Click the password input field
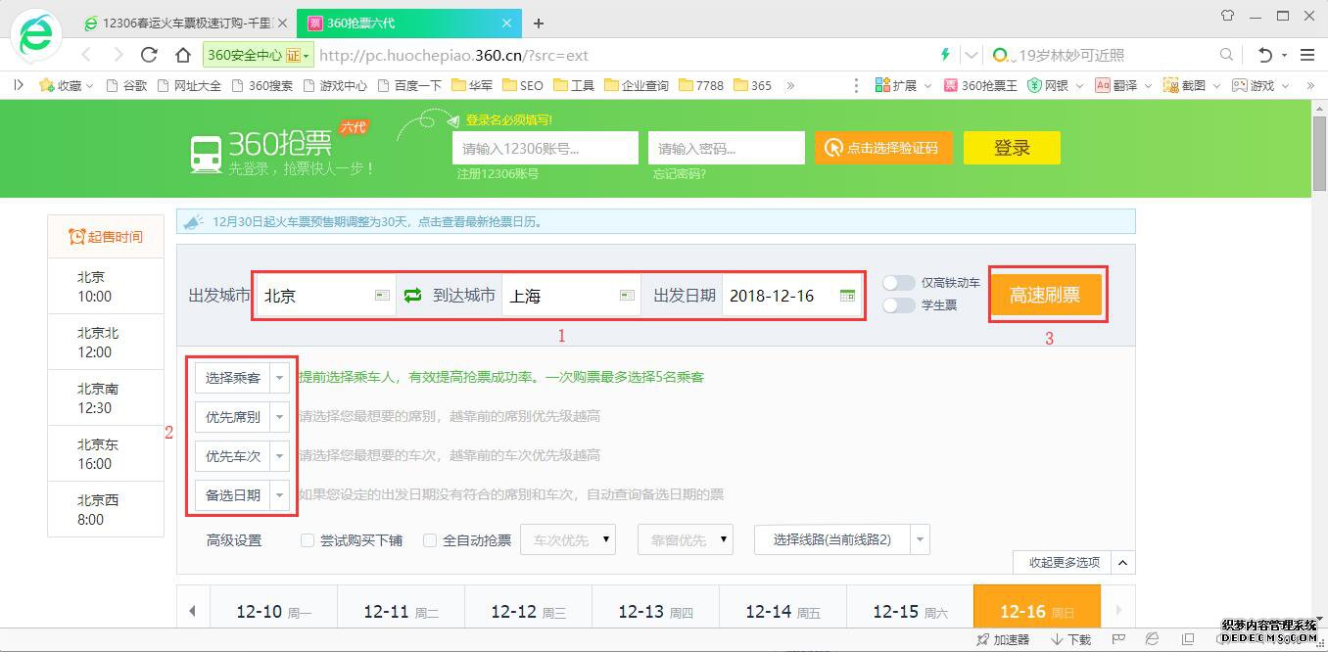 coord(727,148)
